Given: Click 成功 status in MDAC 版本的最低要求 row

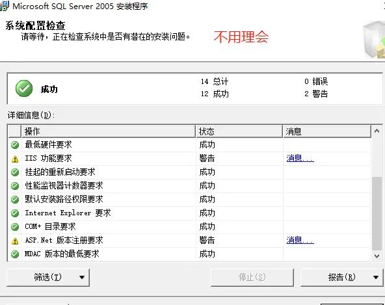Looking at the screenshot, I should pyautogui.click(x=207, y=254).
